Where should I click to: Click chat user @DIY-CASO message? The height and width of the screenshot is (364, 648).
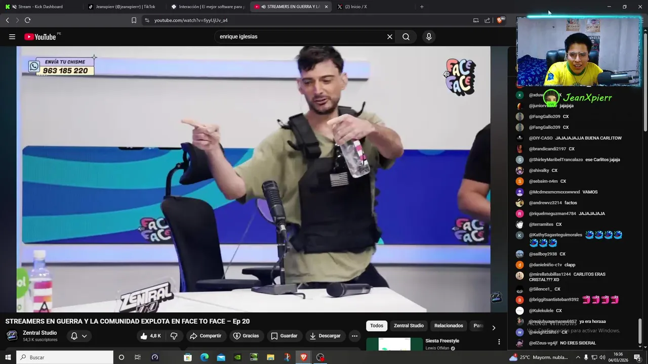click(575, 138)
